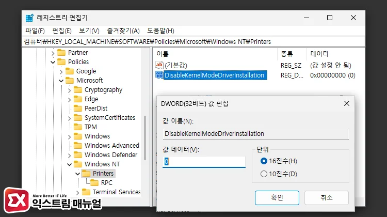Viewport: 387px width, 217px height.
Task: Open the 파일(F) menu
Action: click(x=35, y=31)
